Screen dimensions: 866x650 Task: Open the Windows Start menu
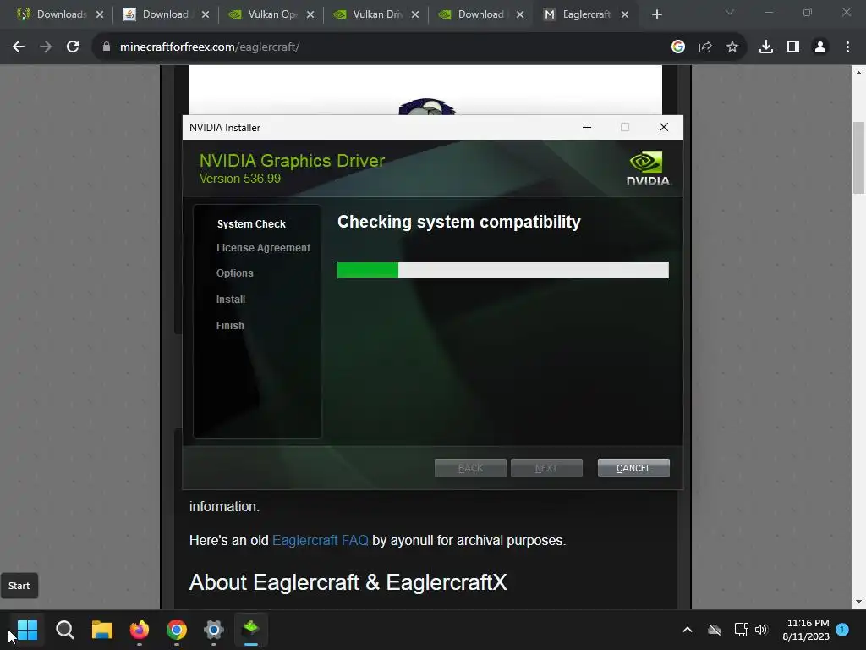click(x=27, y=630)
